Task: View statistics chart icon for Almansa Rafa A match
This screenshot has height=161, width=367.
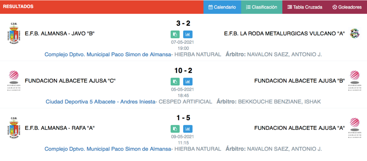Action: [188, 129]
